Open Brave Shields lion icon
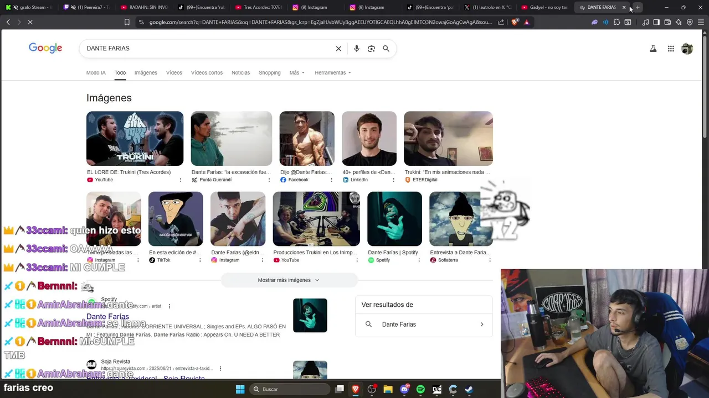Viewport: 709px width, 398px height. [515, 22]
